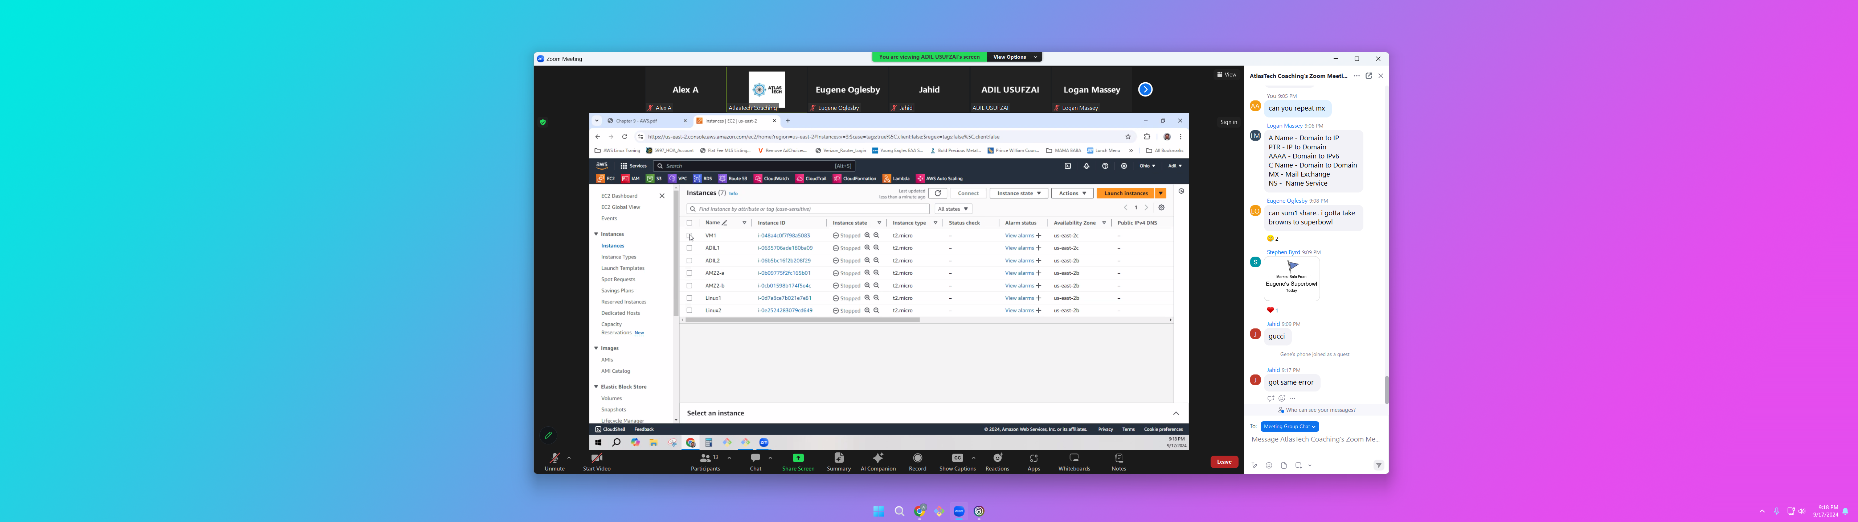Screen dimensions: 1858x522
Task: Insert emoji in the chat message box
Action: (1269, 466)
